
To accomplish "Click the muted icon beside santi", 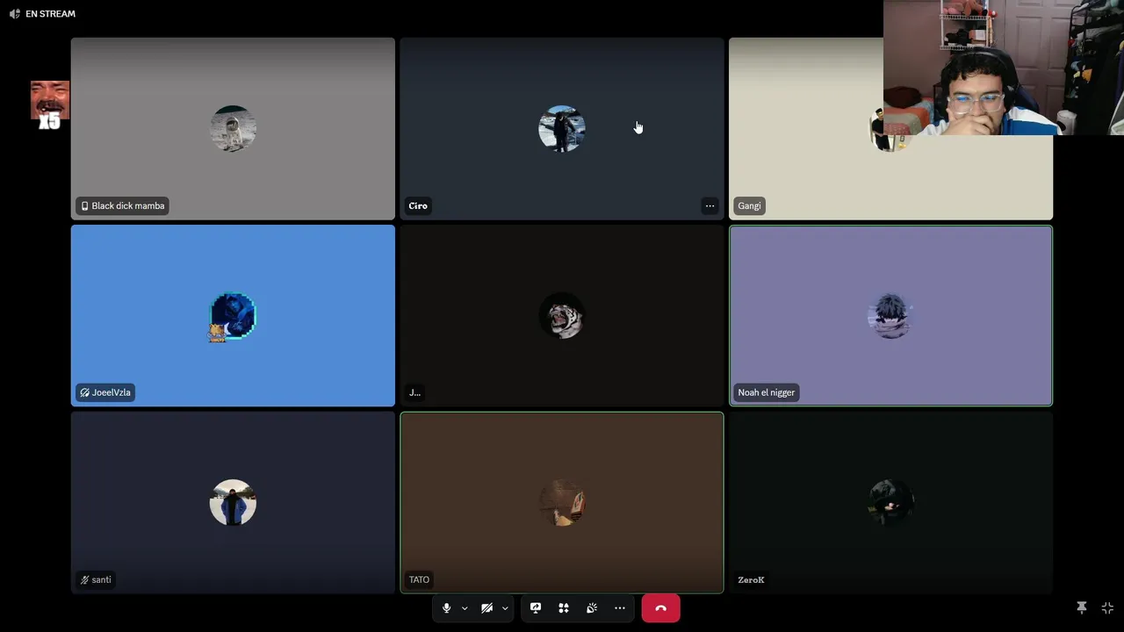I will [84, 579].
